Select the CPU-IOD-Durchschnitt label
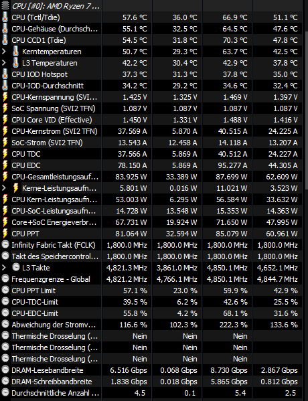Viewport: 308px width, 401px height. [48, 86]
